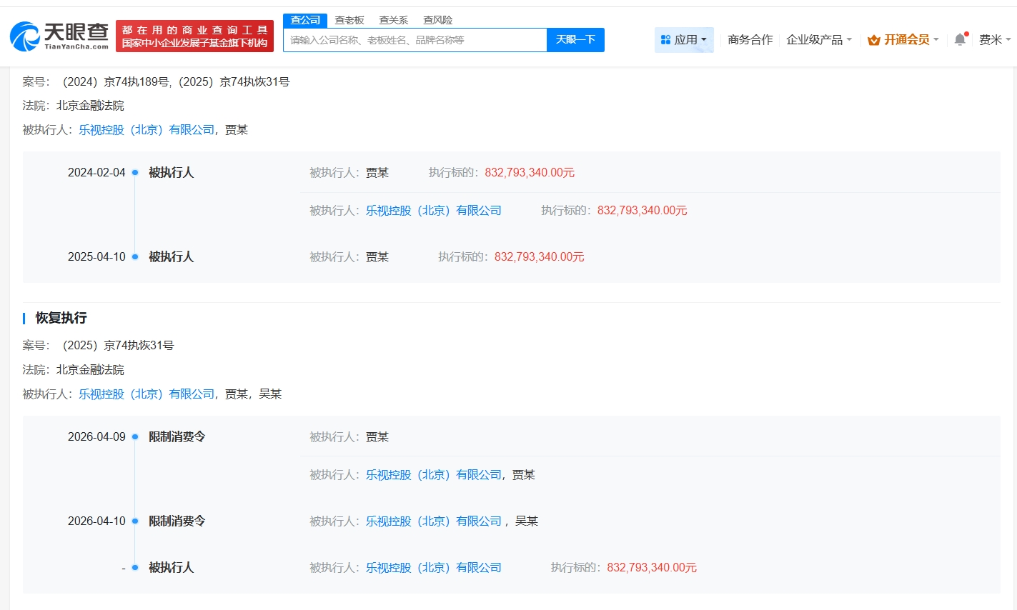This screenshot has height=610, width=1017.
Task: Expand the 费米 account menu
Action: 995,40
